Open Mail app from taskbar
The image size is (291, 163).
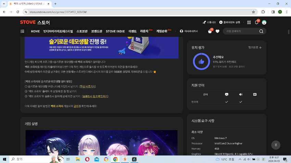point(97,159)
